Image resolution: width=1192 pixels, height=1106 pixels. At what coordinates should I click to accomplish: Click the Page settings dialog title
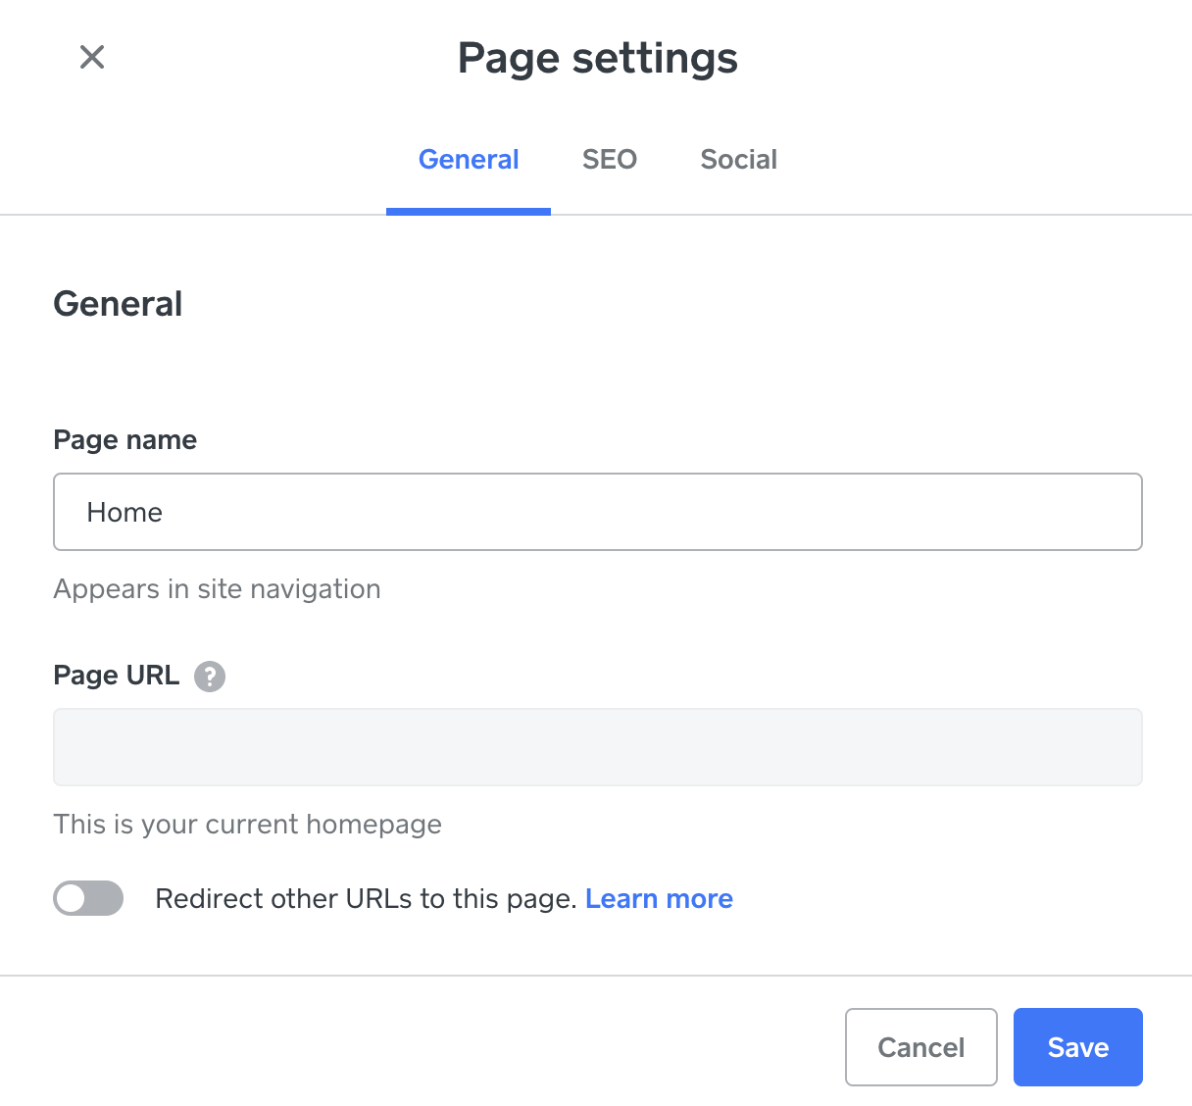click(x=597, y=58)
